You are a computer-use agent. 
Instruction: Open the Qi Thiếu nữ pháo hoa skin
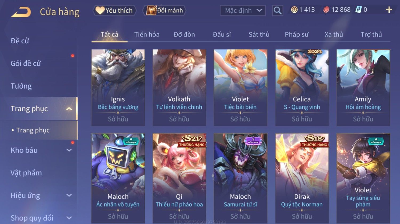pos(179,178)
